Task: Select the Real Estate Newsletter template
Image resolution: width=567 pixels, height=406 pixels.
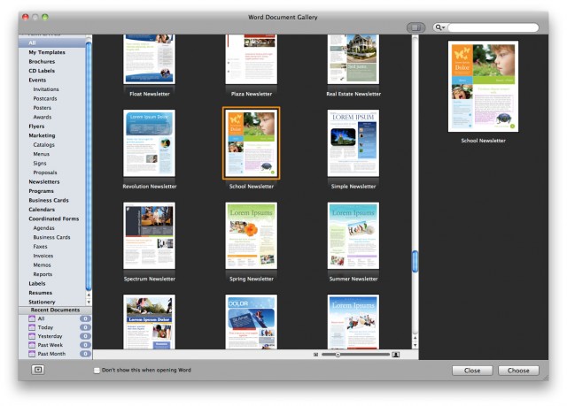Action: (353, 59)
